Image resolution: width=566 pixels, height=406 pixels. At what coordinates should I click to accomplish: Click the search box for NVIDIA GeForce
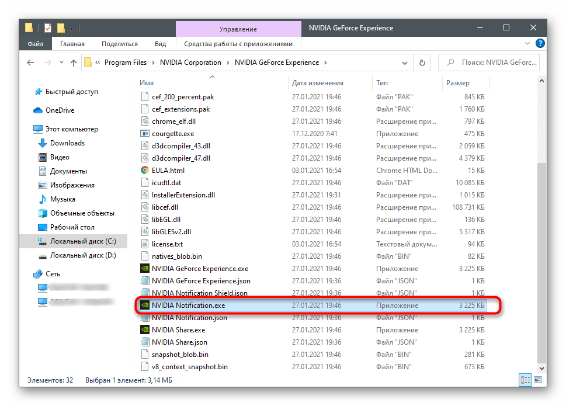pyautogui.click(x=489, y=63)
